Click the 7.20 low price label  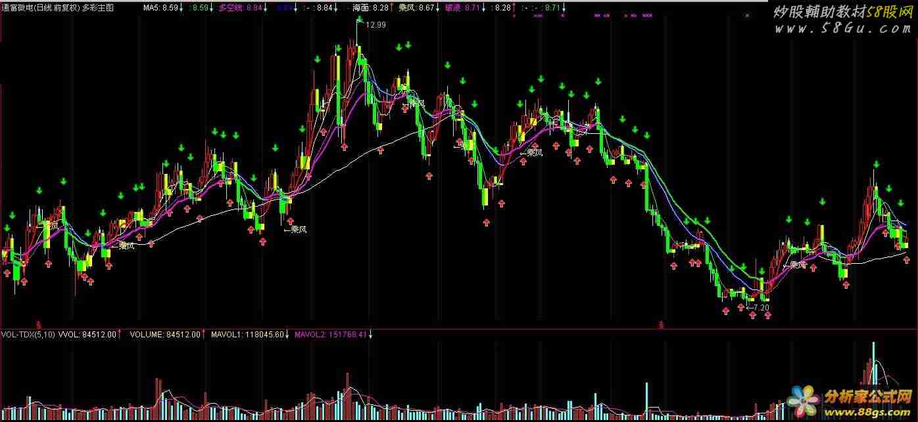pos(761,307)
